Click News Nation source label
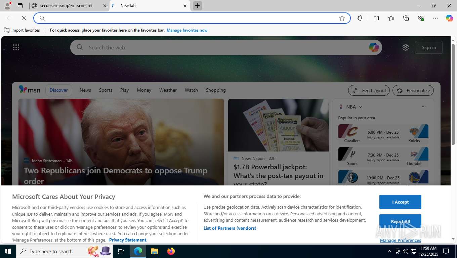 tap(253, 158)
